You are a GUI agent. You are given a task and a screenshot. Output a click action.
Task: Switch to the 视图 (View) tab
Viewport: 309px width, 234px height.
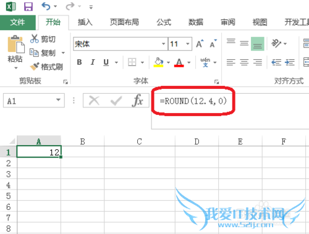[x=260, y=22]
